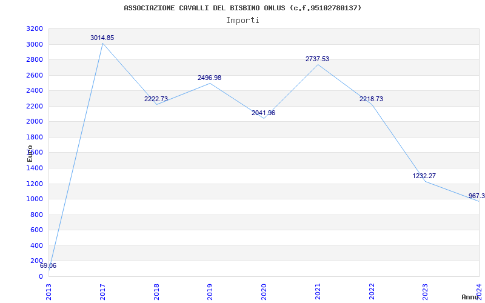The width and height of the screenshot is (485, 303).
Task: Click the 2000 y-axis tick label
Action: pos(35,122)
